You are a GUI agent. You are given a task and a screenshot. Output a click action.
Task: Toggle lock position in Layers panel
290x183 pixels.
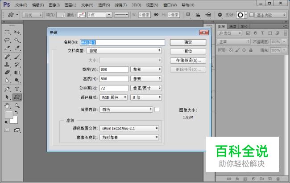tap(244, 50)
